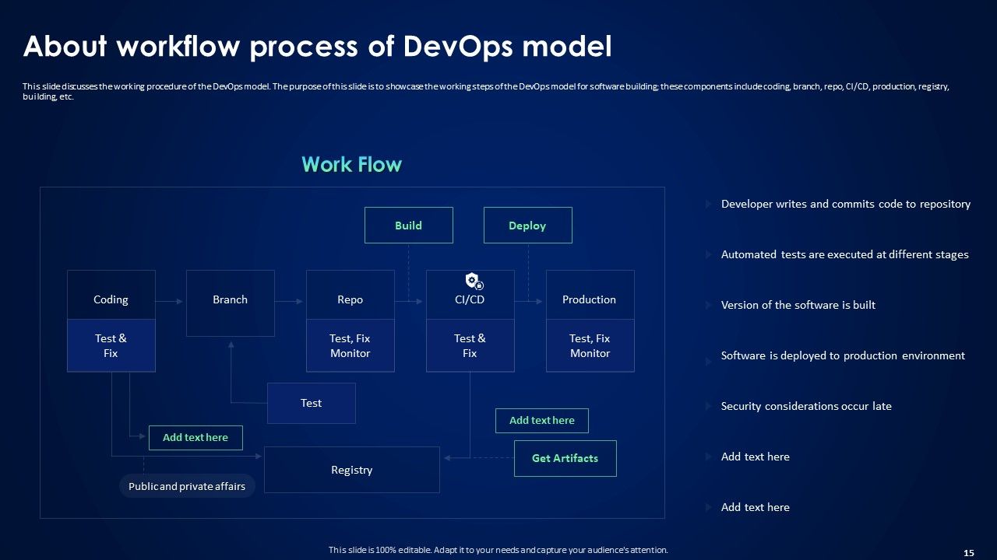Click the arrow marker beside the first 'Add text here'
Screen dimensions: 997x560
707,457
